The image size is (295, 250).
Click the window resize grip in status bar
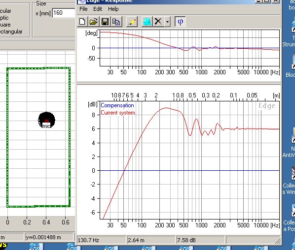(x=278, y=241)
